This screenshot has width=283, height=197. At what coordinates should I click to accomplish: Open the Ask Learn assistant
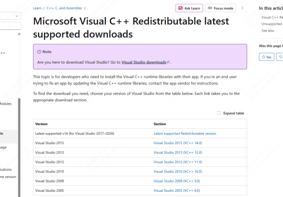point(189,8)
